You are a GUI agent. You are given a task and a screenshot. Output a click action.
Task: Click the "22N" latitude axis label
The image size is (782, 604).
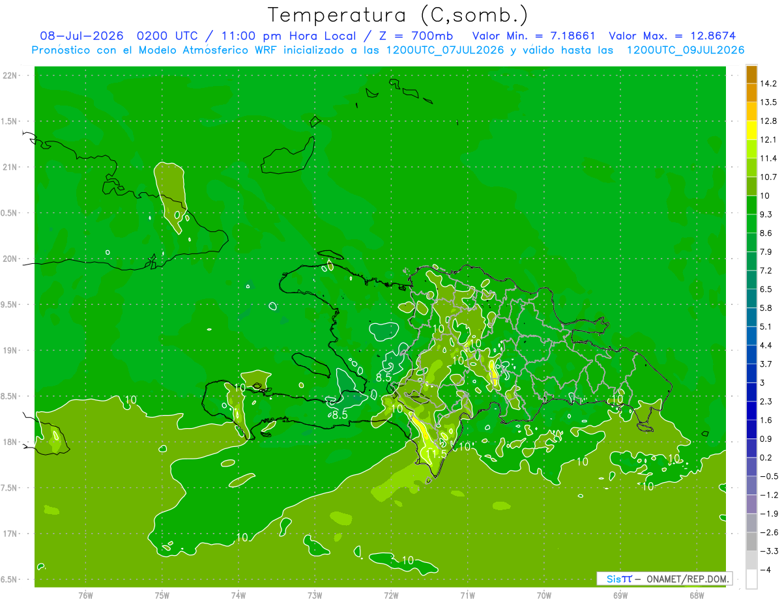pos(10,75)
